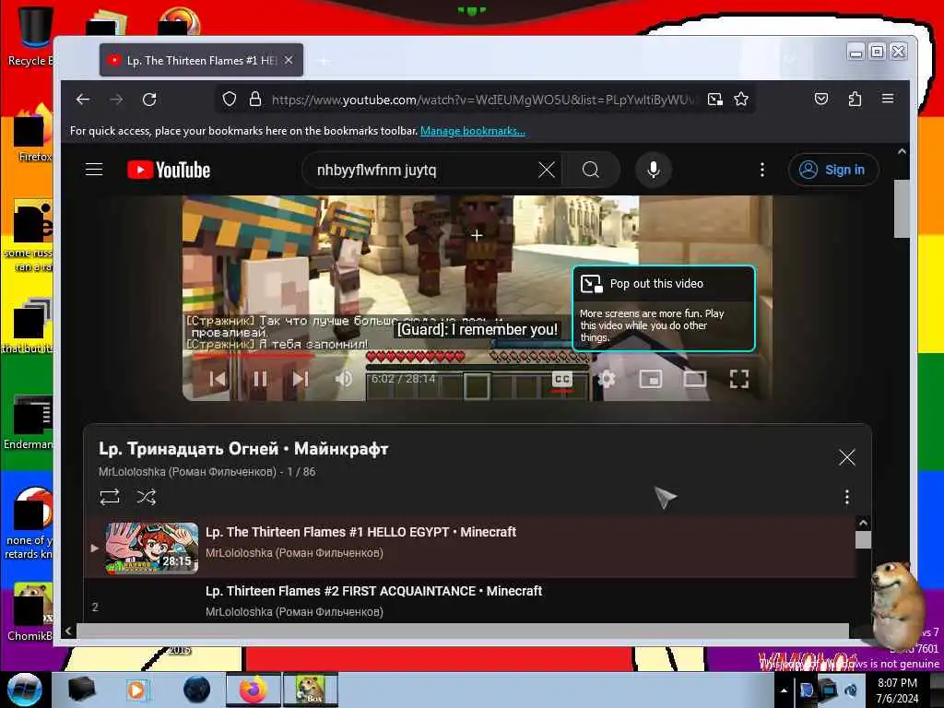Toggle closed captions CC button

[x=562, y=379]
